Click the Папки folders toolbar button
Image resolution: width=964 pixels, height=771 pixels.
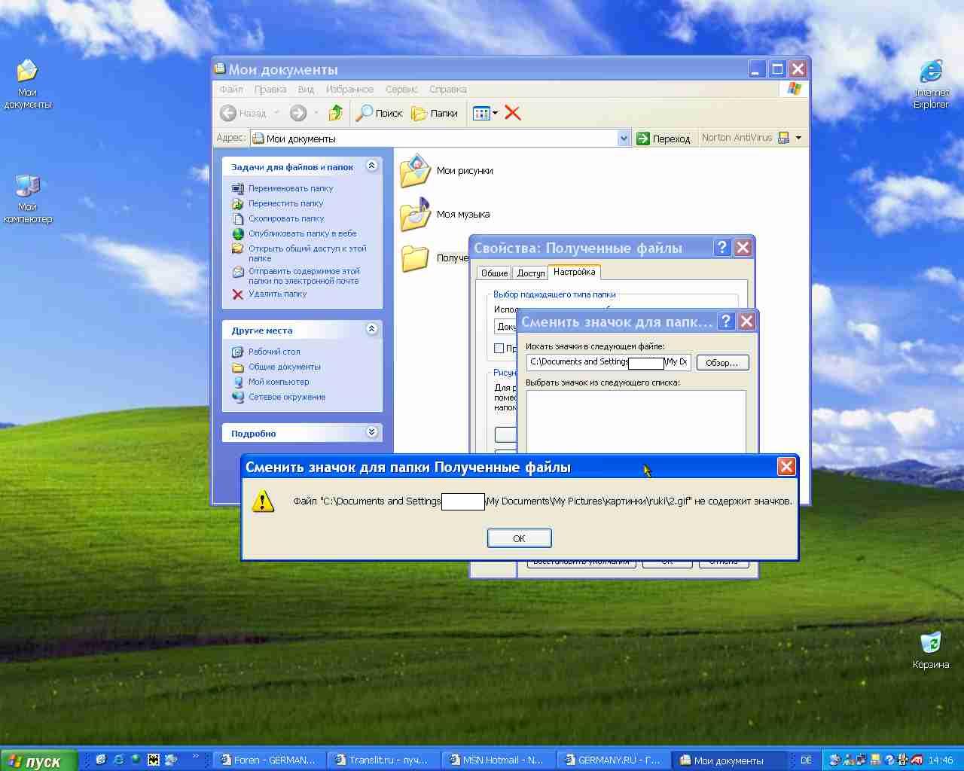point(435,113)
